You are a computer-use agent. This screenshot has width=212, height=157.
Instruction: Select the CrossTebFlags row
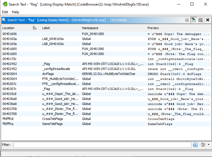pyautogui.click(x=106, y=119)
